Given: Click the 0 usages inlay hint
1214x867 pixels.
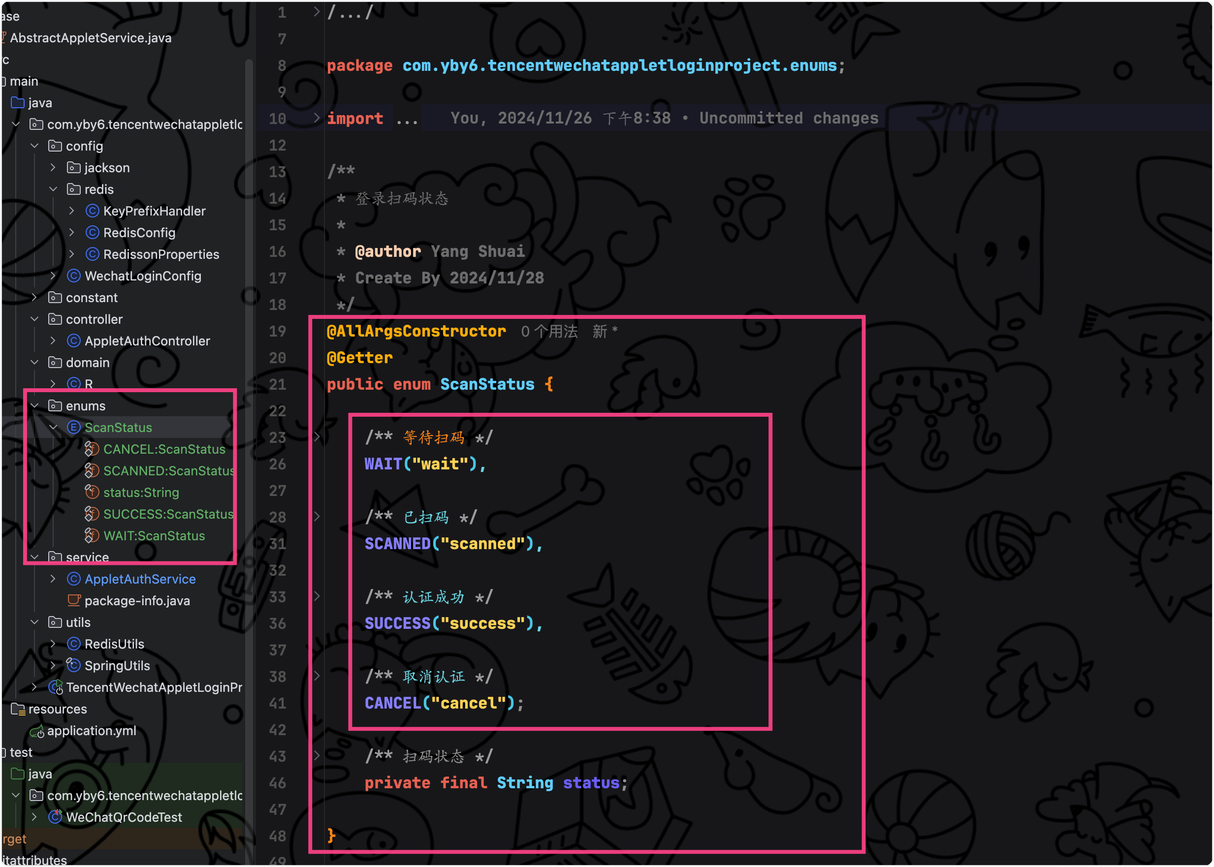Looking at the screenshot, I should point(549,332).
